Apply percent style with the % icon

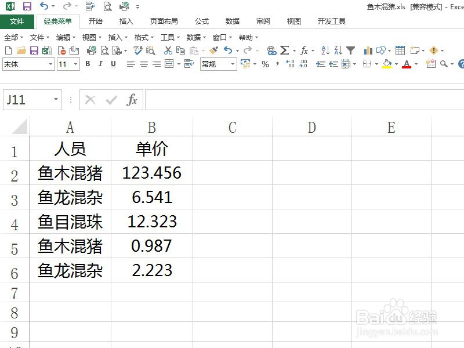(x=265, y=65)
